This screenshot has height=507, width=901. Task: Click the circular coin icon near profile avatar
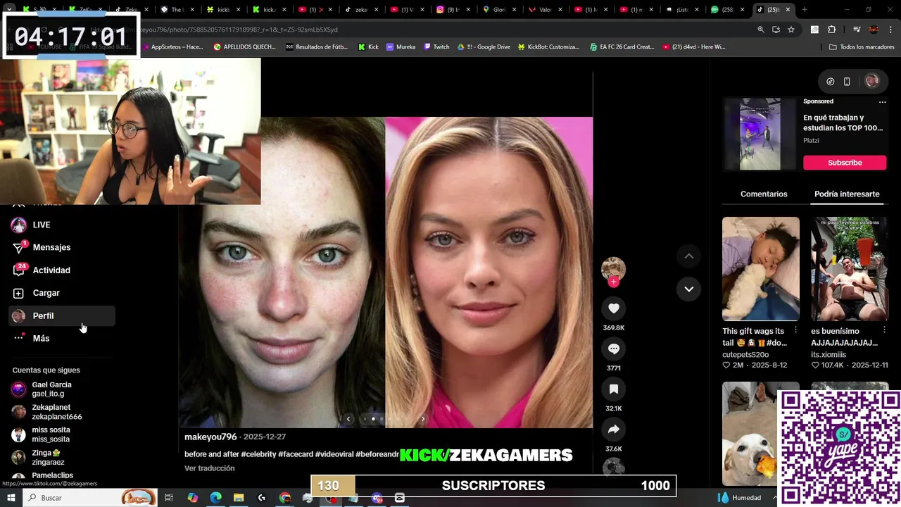(830, 82)
